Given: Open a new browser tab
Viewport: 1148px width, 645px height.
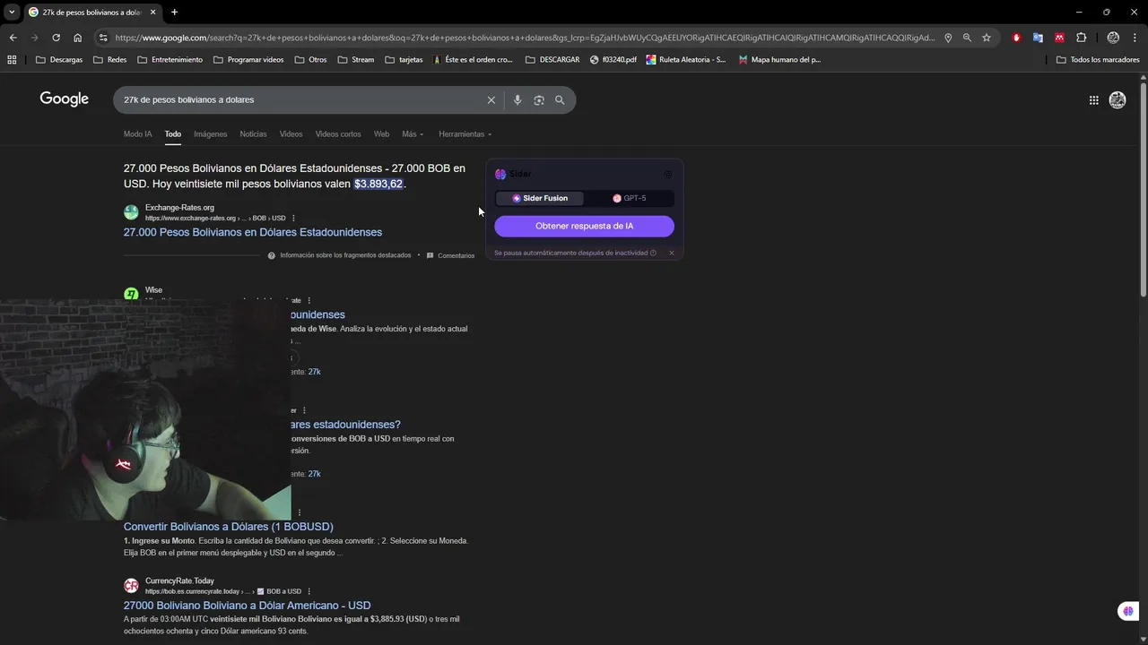Looking at the screenshot, I should pos(174,12).
